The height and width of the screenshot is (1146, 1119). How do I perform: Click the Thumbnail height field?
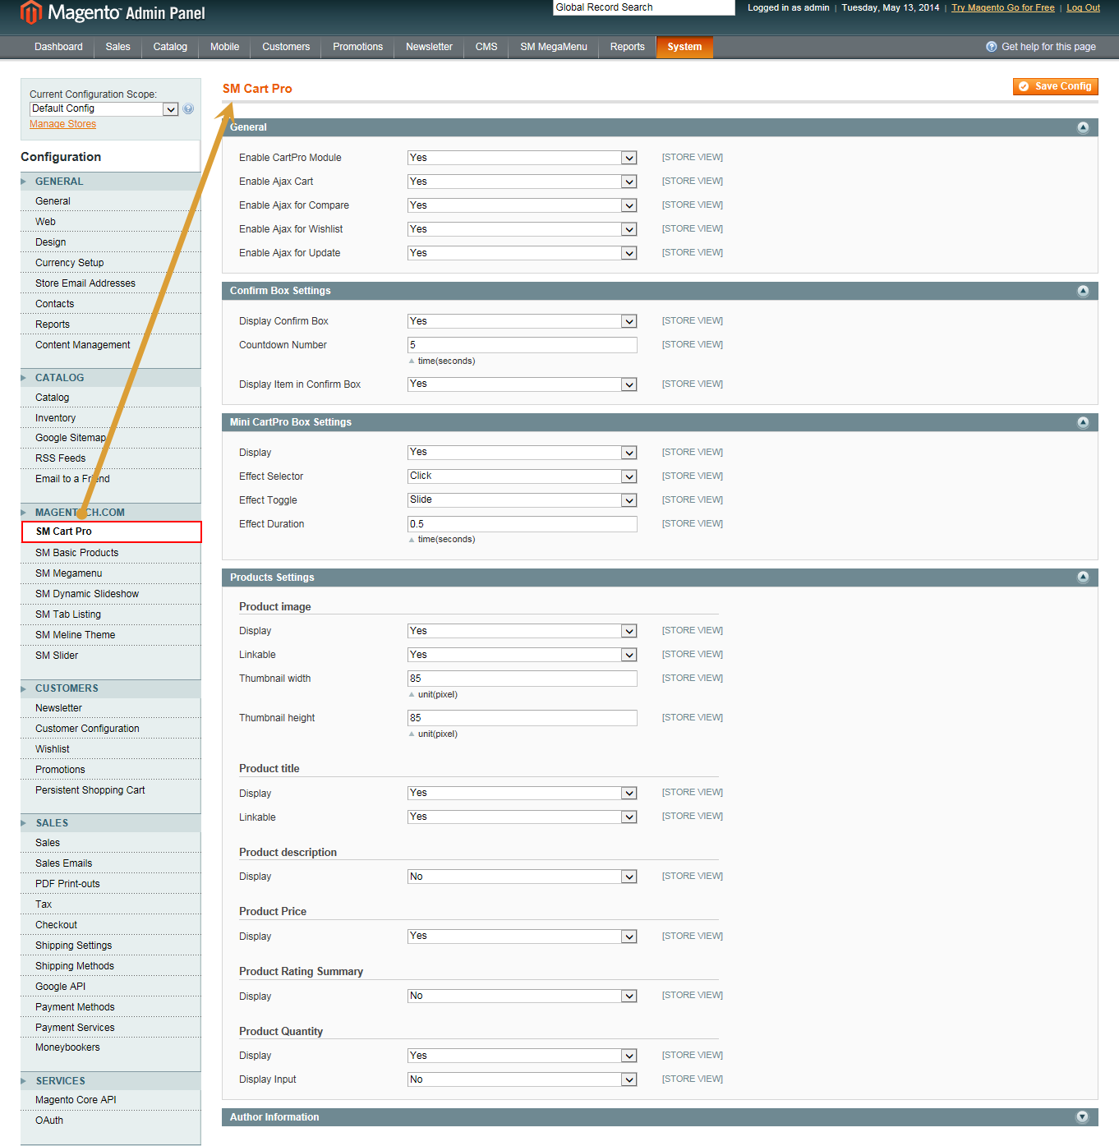tap(523, 718)
